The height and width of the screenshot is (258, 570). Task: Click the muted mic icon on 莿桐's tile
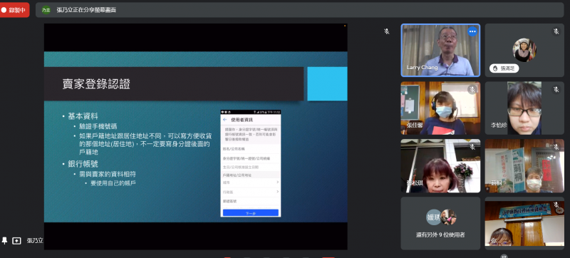pos(556,147)
